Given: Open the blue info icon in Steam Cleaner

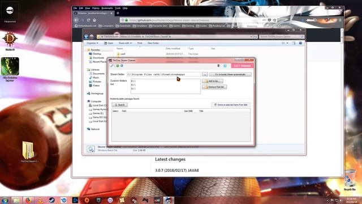Looking at the screenshot, I should pyautogui.click(x=122, y=66).
